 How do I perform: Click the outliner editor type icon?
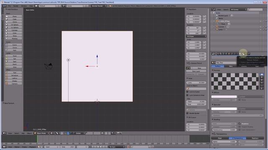pyautogui.click(x=213, y=10)
